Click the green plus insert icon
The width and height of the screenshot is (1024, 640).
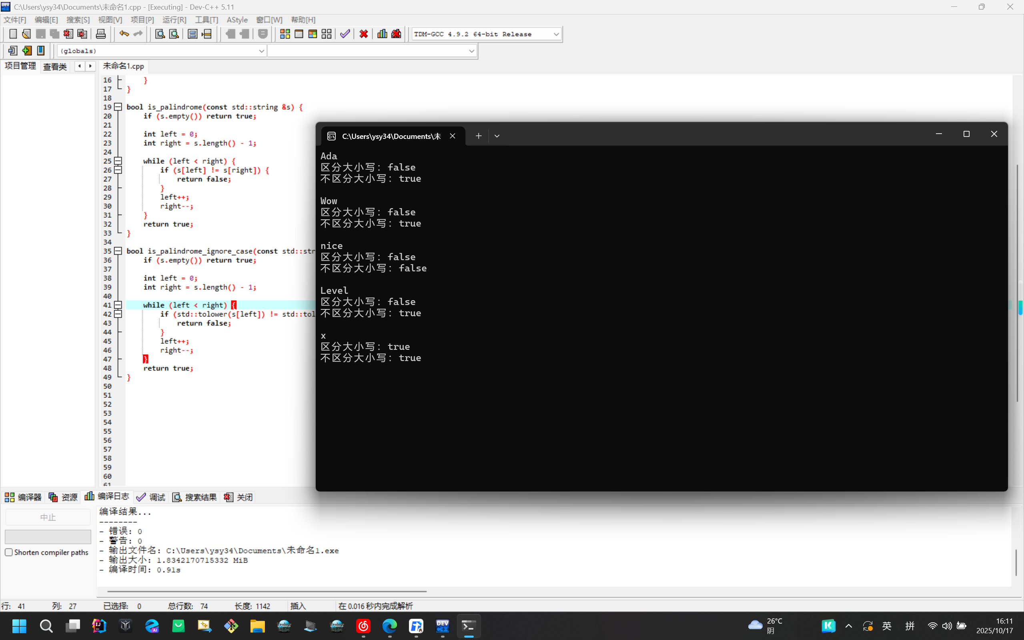[x=27, y=51]
